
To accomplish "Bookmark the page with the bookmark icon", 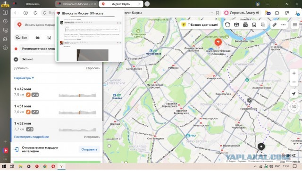I will 218,13.
